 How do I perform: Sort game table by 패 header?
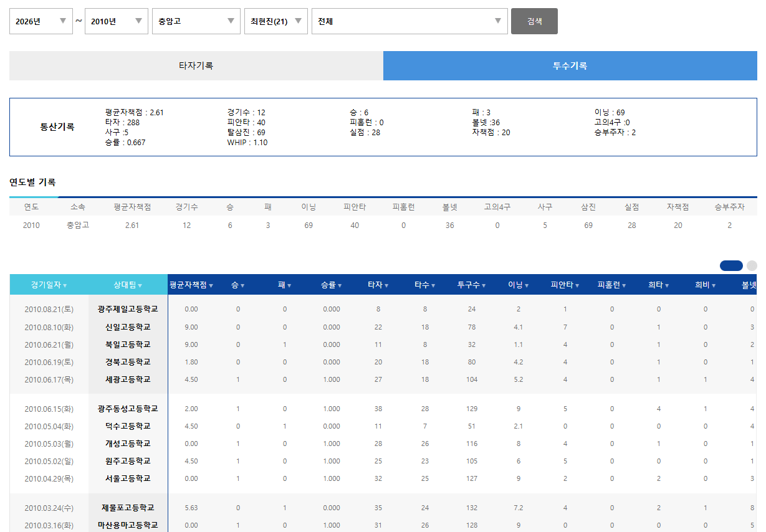[x=285, y=285]
